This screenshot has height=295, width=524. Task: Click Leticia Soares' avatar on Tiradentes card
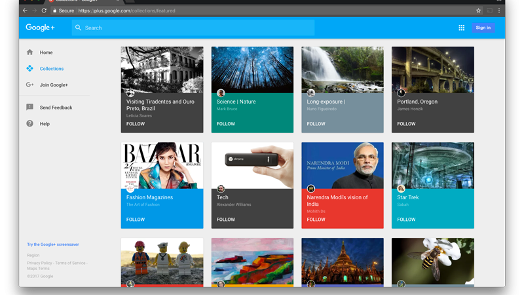click(130, 93)
